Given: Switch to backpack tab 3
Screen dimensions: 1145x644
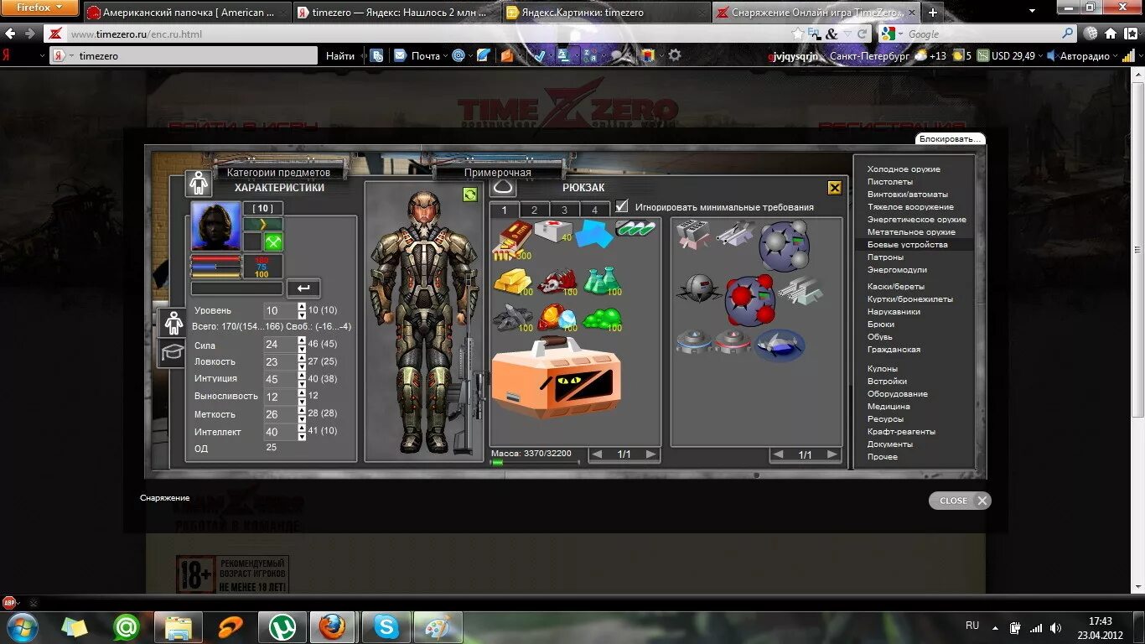Looking at the screenshot, I should pyautogui.click(x=564, y=210).
